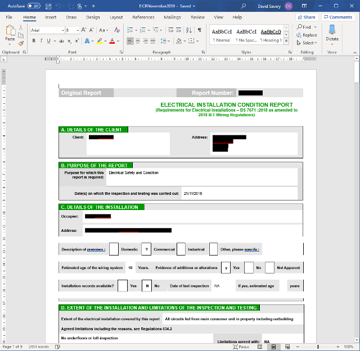Apply italic formatting
This screenshot has width=360, height=351.
pyautogui.click(x=41, y=41)
